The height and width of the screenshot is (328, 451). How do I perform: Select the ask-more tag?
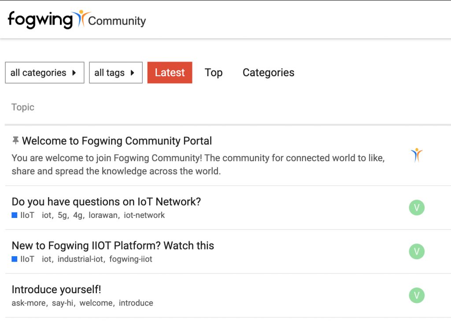29,303
